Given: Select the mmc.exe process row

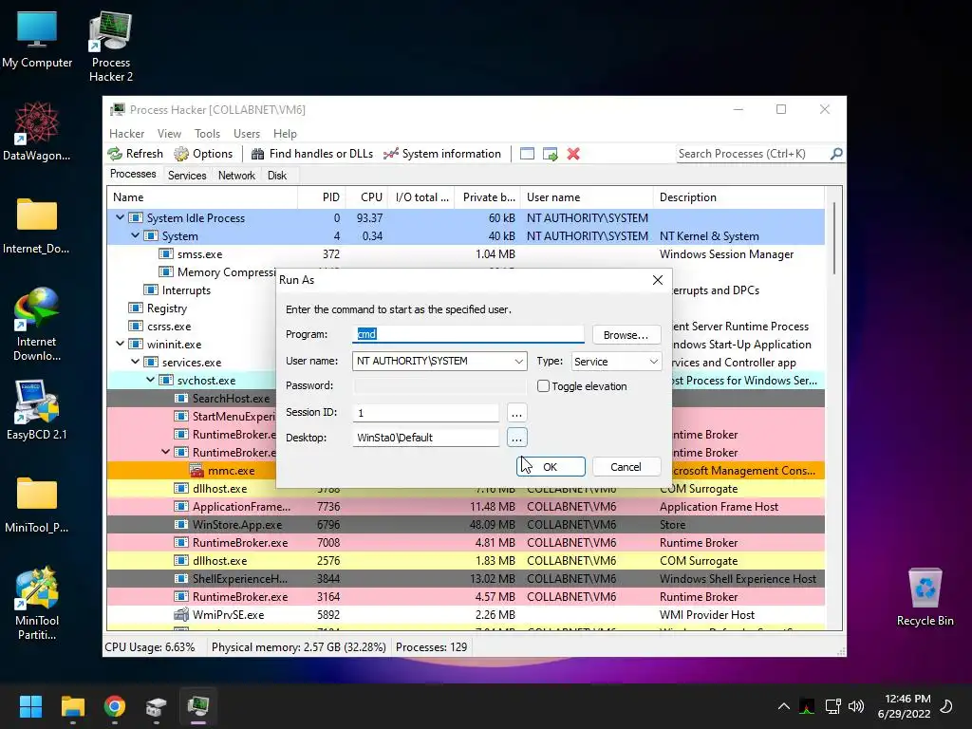Looking at the screenshot, I should pyautogui.click(x=465, y=471).
